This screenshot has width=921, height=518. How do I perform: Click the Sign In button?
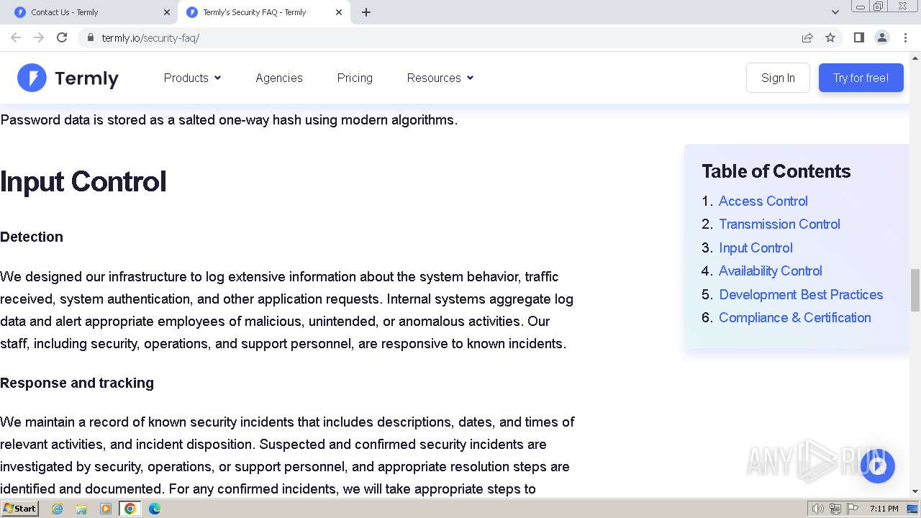(x=778, y=78)
